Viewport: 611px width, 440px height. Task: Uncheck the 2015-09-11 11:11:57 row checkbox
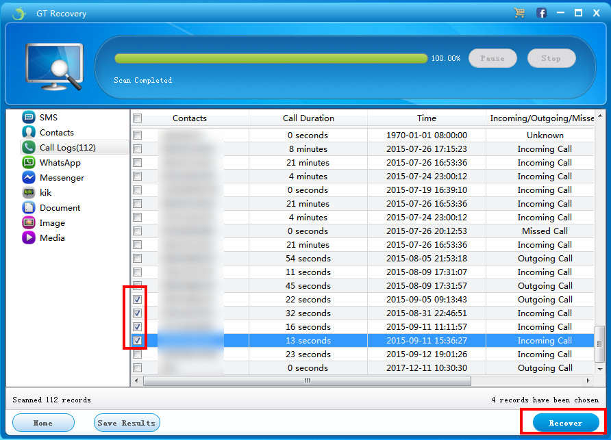click(x=137, y=326)
